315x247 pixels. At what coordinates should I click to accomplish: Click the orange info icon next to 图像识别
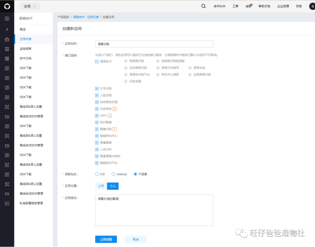pos(115,129)
